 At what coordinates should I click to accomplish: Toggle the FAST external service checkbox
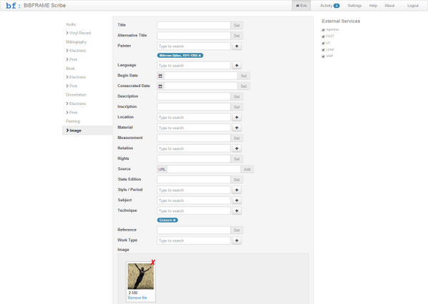(323, 36)
